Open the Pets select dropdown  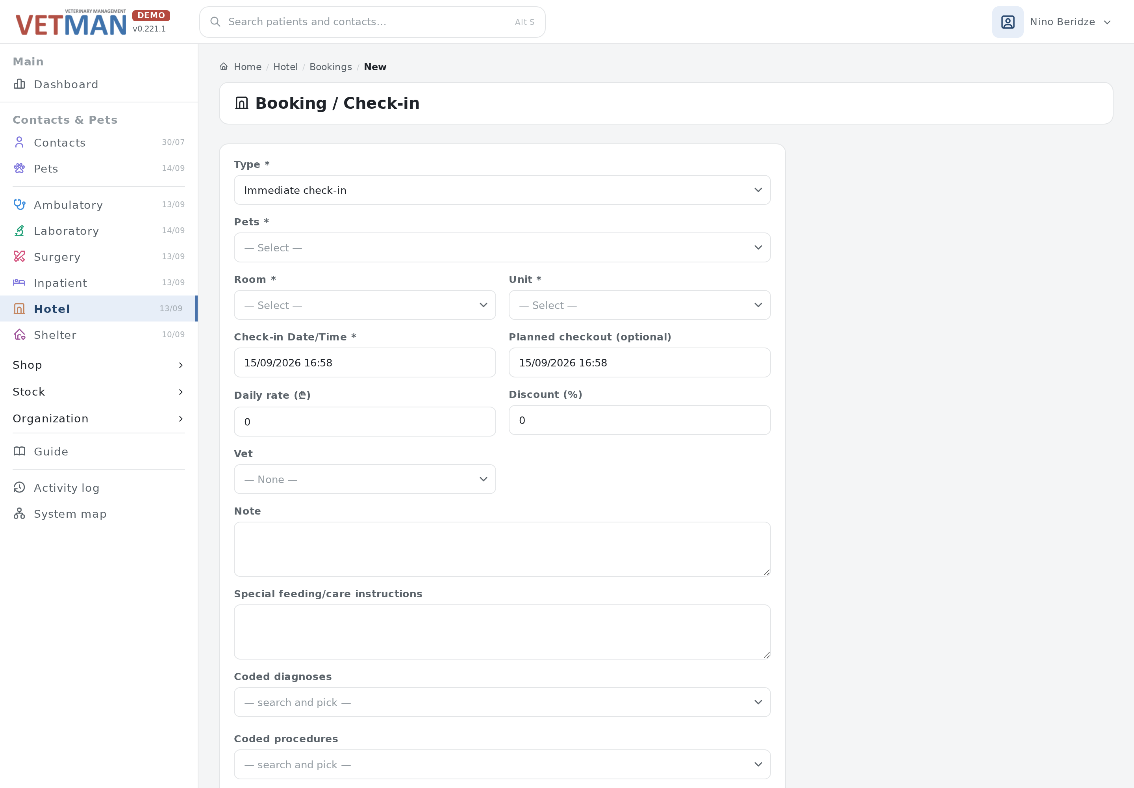pyautogui.click(x=502, y=247)
